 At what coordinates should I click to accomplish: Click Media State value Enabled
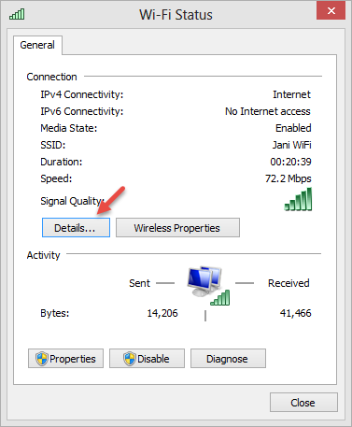click(293, 128)
